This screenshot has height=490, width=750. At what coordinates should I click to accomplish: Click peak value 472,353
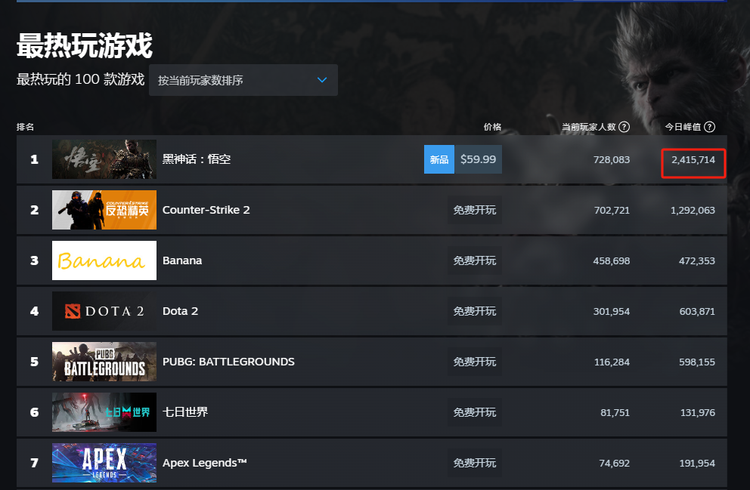(x=697, y=261)
